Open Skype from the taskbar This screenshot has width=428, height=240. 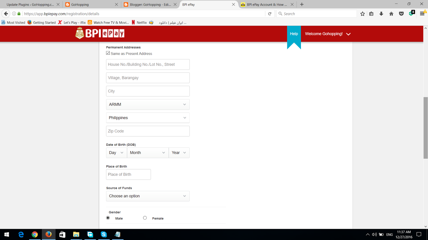[104, 234]
